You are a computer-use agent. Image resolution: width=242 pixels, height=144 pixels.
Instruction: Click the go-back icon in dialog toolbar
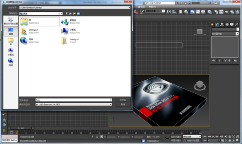(x=66, y=14)
